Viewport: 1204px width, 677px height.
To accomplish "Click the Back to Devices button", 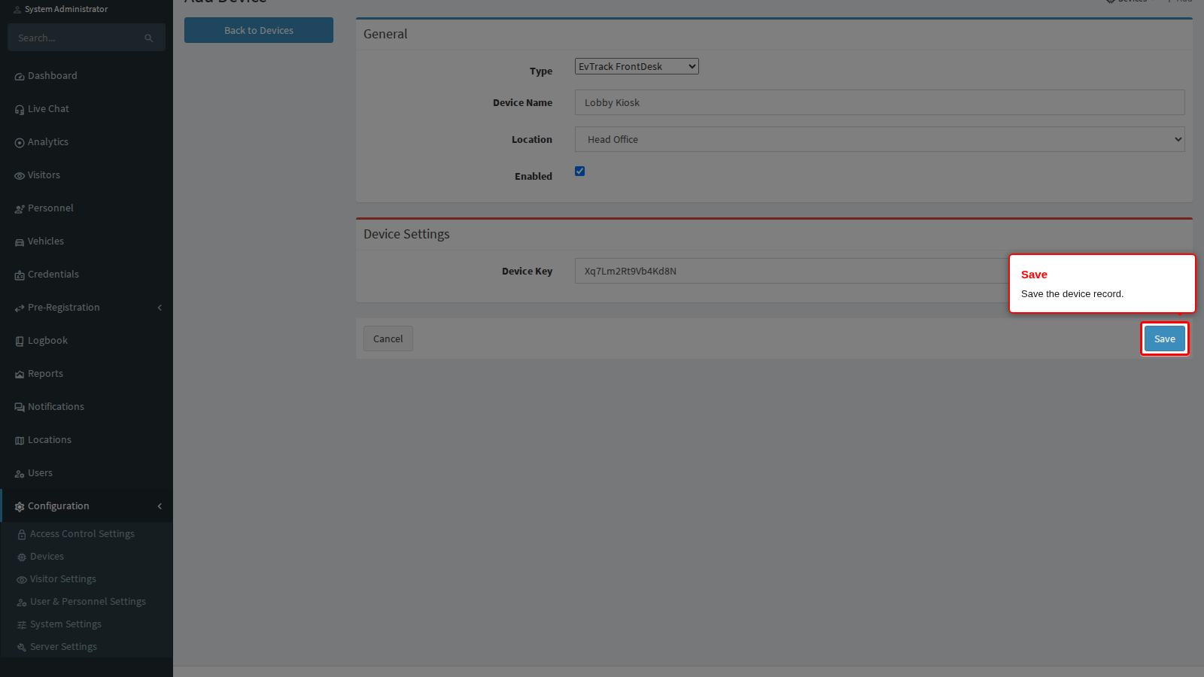I will tap(259, 30).
